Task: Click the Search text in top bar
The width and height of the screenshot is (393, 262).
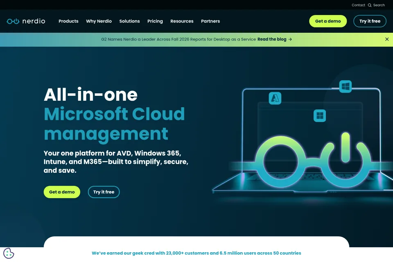Action: click(x=379, y=5)
